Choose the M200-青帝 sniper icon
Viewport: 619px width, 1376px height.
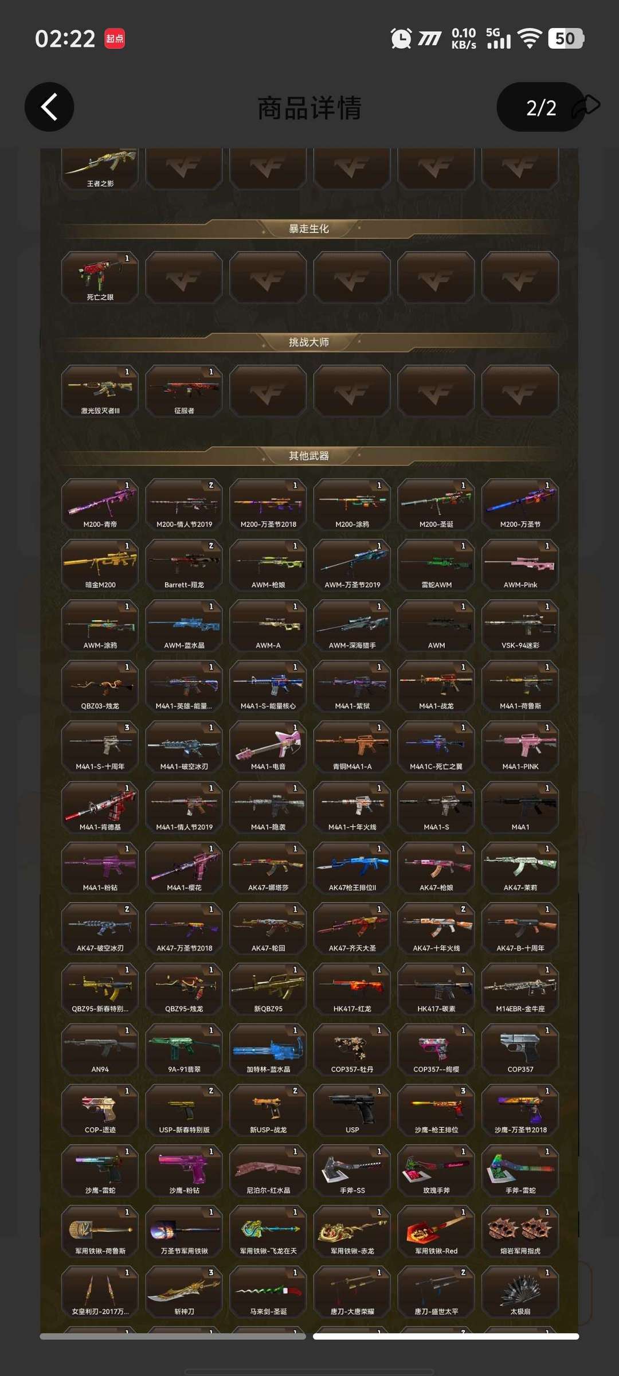coord(100,504)
